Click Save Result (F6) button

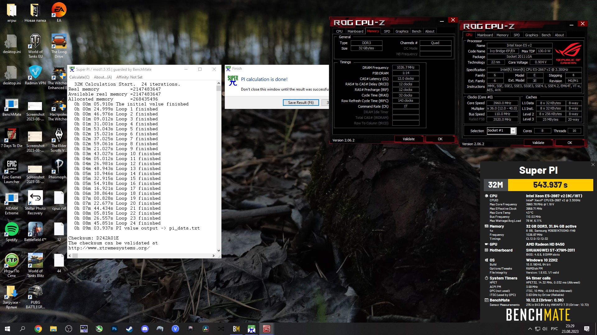pos(301,103)
